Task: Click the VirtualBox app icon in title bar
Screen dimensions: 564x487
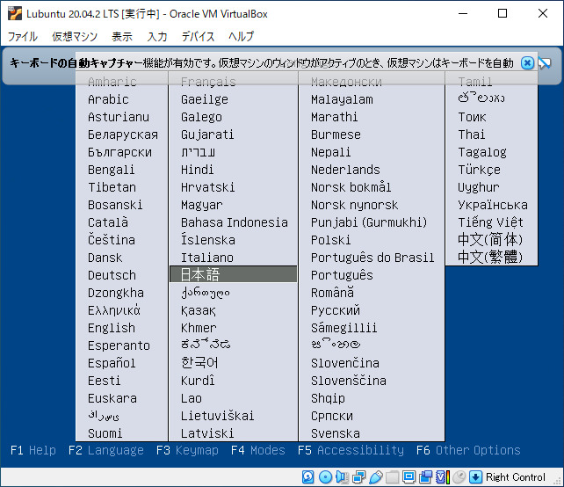Action: coord(15,14)
